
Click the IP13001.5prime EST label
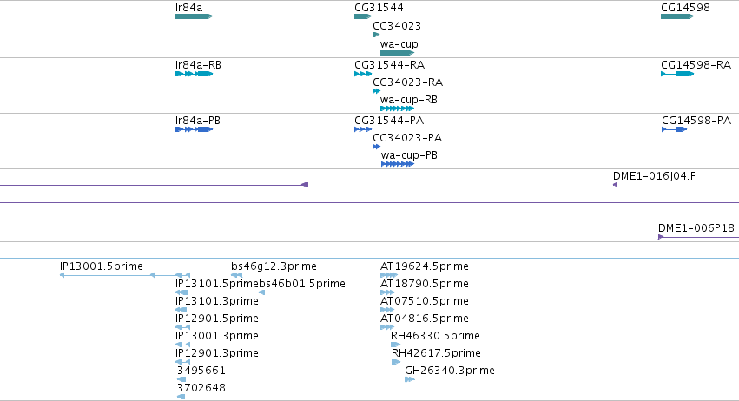click(x=102, y=266)
